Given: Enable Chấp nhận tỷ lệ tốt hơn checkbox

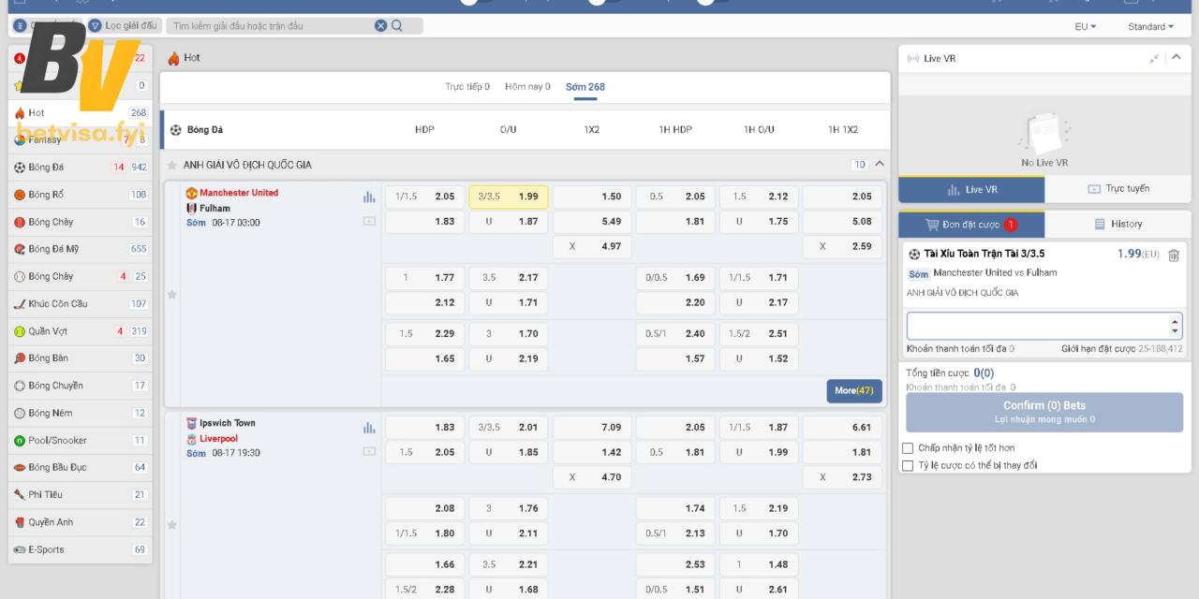Looking at the screenshot, I should point(907,448).
